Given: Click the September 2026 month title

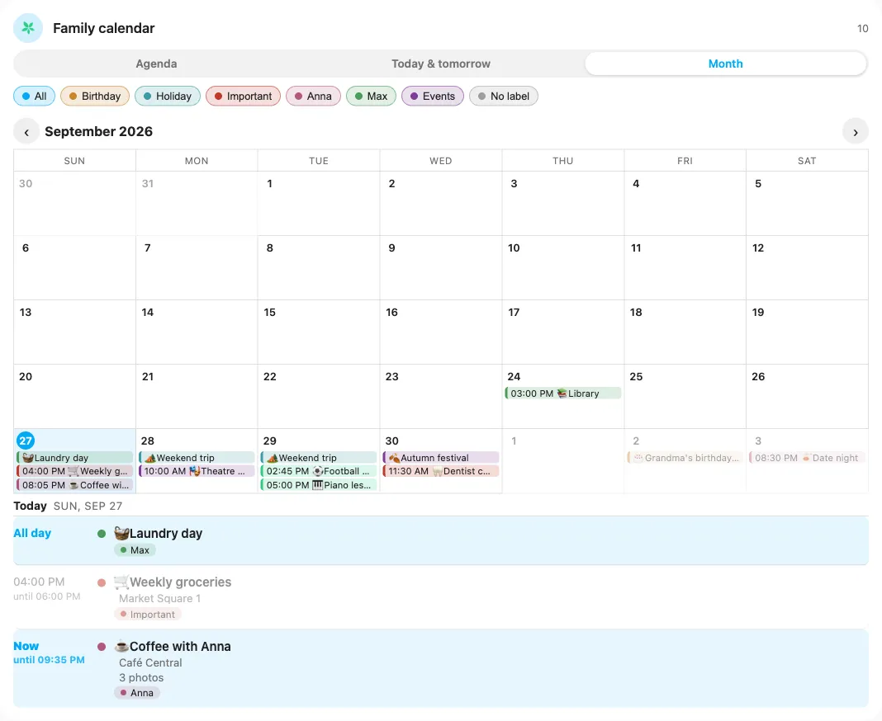Looking at the screenshot, I should pos(98,131).
